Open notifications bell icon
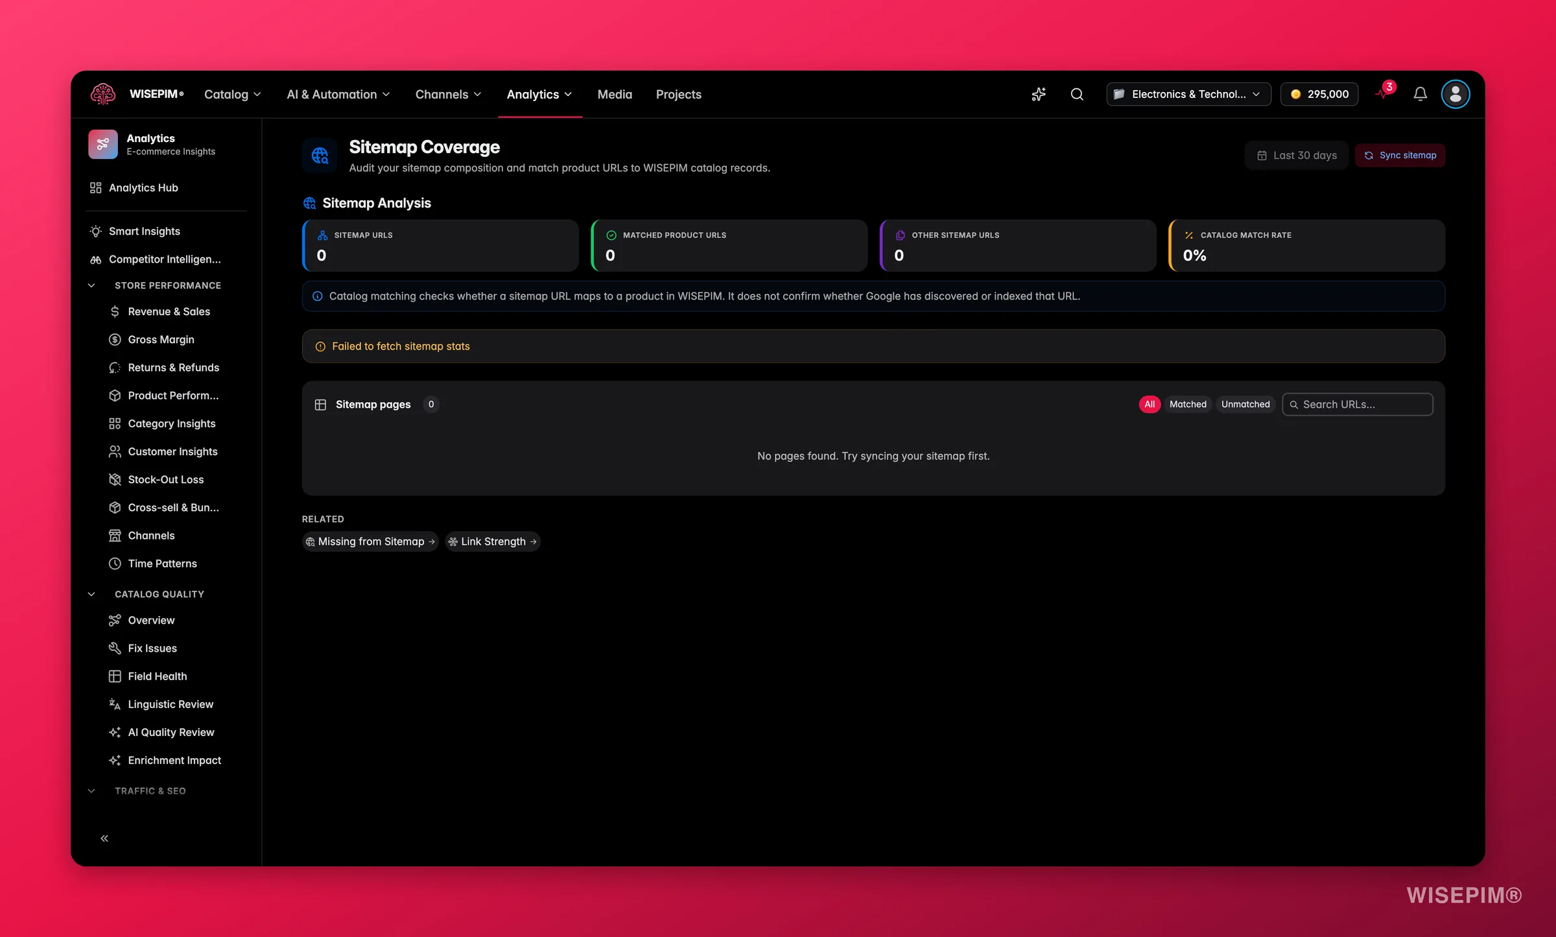The height and width of the screenshot is (937, 1556). point(1420,94)
